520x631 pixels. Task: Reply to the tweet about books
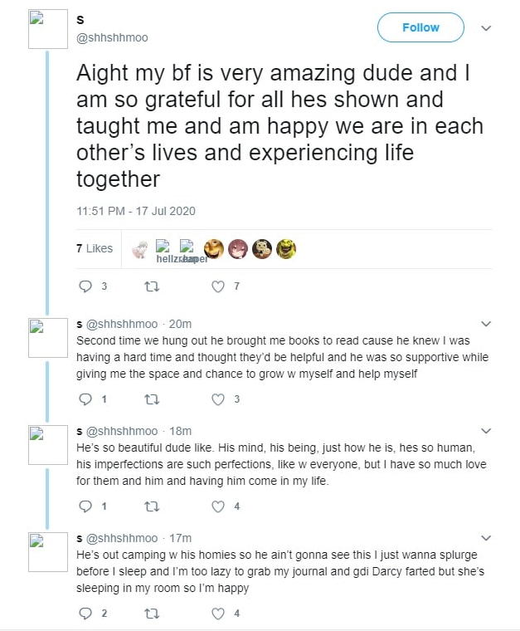[85, 399]
